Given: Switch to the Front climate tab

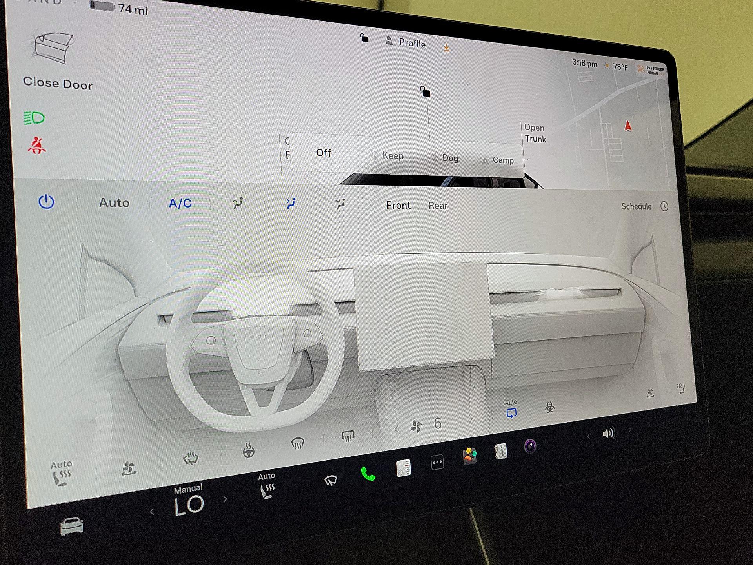Looking at the screenshot, I should pos(398,205).
